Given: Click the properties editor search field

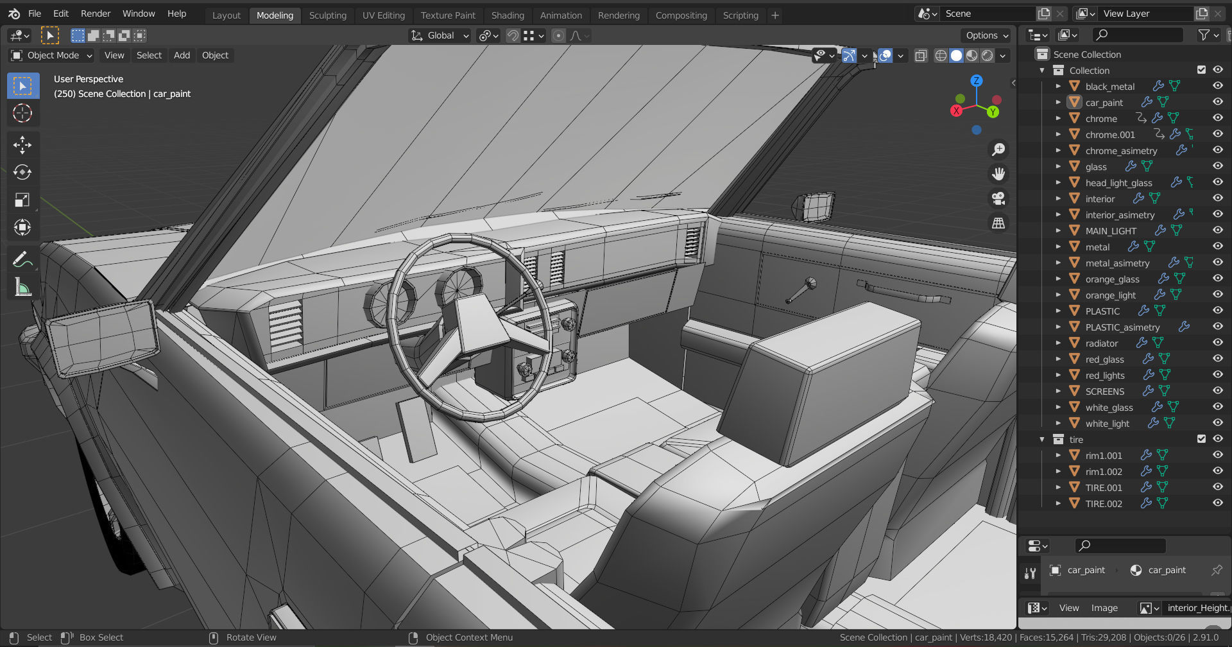Looking at the screenshot, I should [1120, 546].
